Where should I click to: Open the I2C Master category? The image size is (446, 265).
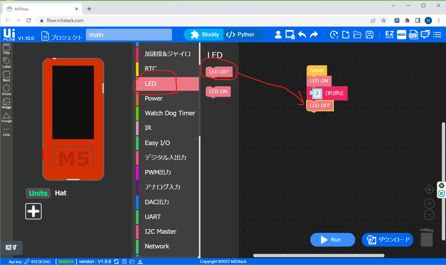[x=168, y=232]
